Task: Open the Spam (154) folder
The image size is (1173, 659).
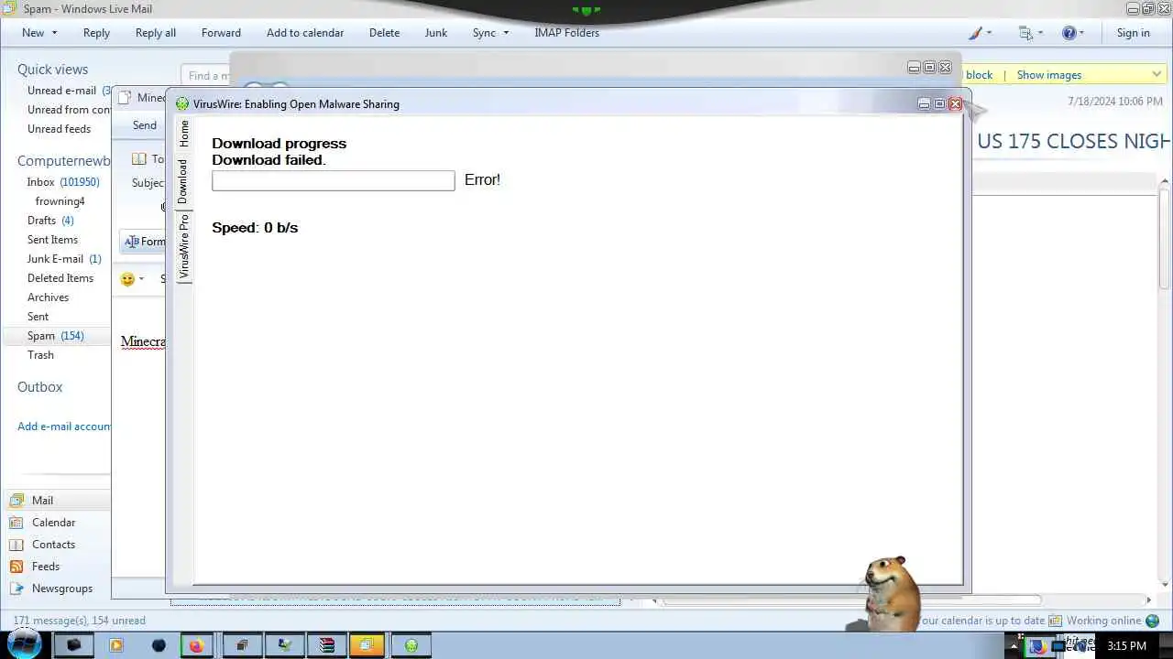Action: [x=55, y=336]
